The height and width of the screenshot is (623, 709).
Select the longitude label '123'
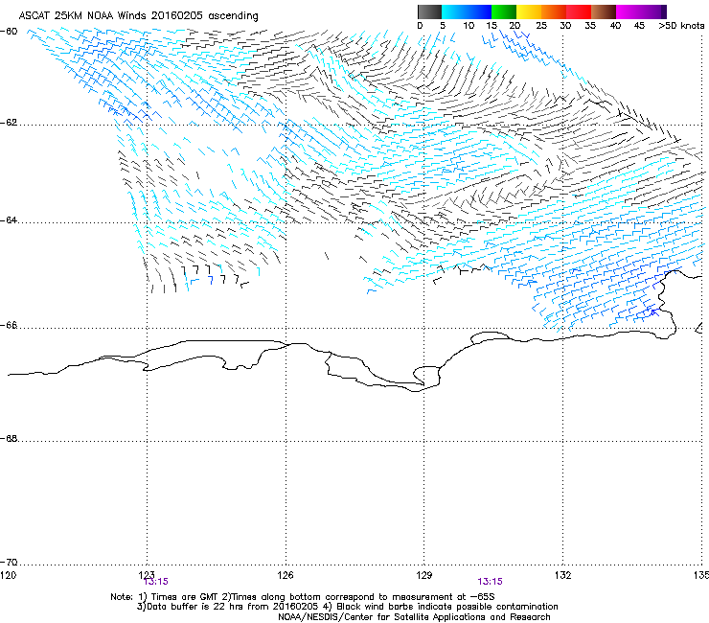(x=147, y=574)
